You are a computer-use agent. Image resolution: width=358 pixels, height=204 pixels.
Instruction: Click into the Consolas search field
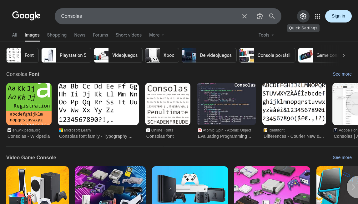pos(147,16)
